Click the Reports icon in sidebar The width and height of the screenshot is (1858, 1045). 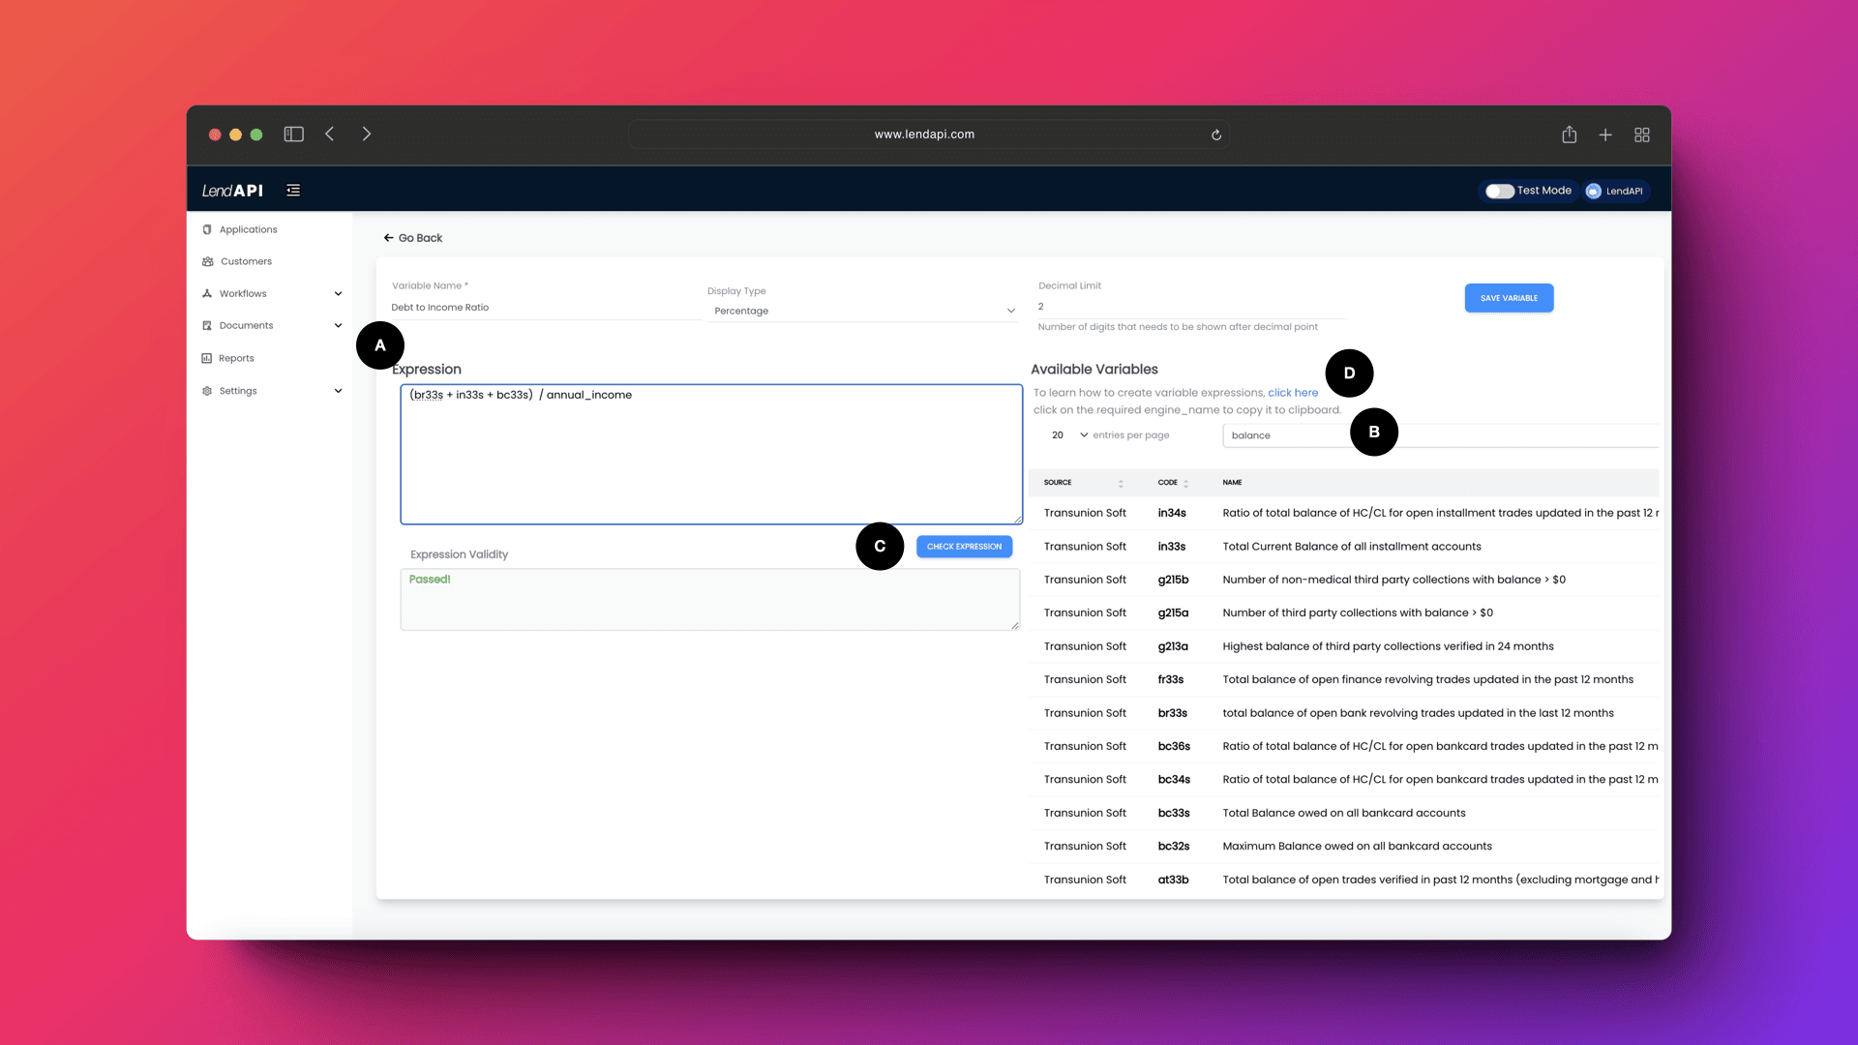point(207,357)
